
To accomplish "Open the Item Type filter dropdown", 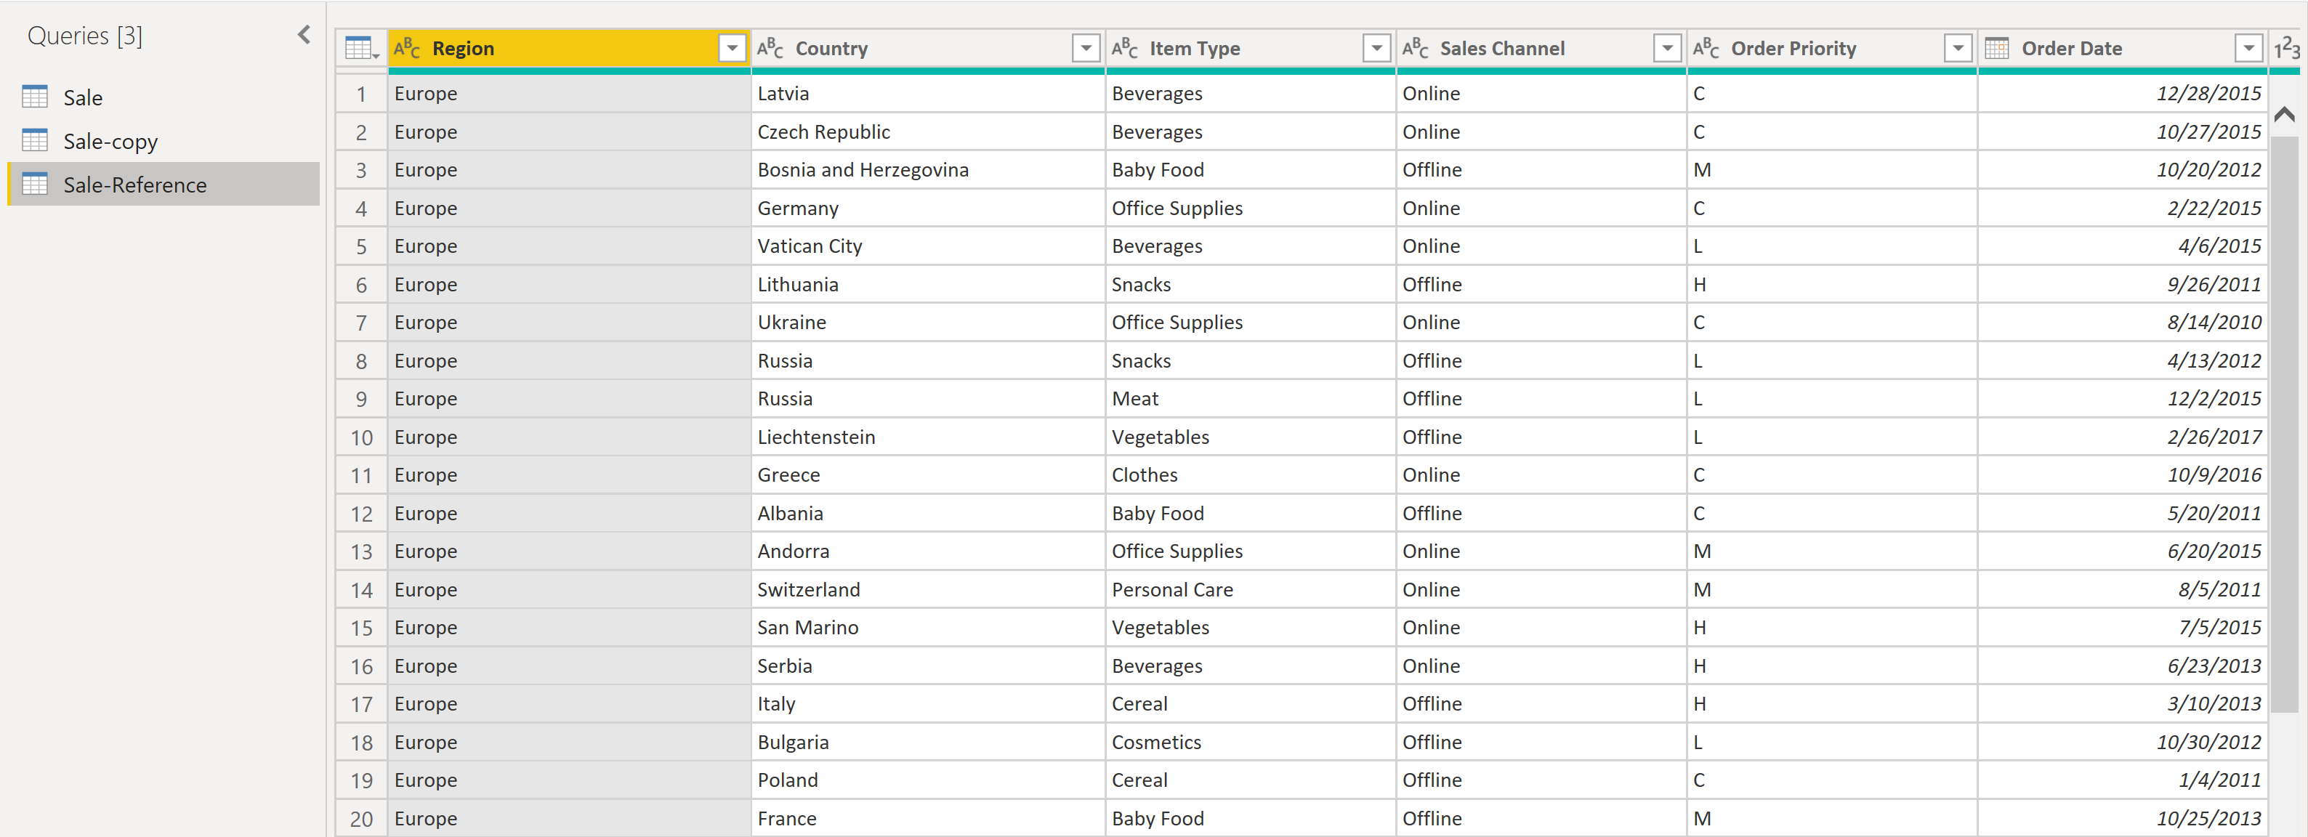I will click(1376, 49).
